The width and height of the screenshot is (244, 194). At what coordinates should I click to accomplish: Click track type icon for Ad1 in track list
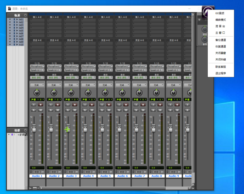coord(17,19)
